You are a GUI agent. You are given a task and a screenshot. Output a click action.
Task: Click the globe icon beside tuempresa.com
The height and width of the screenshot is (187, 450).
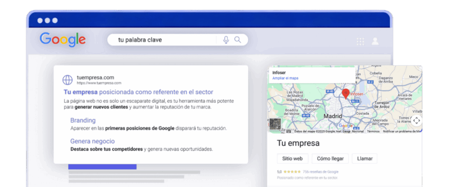tap(68, 80)
